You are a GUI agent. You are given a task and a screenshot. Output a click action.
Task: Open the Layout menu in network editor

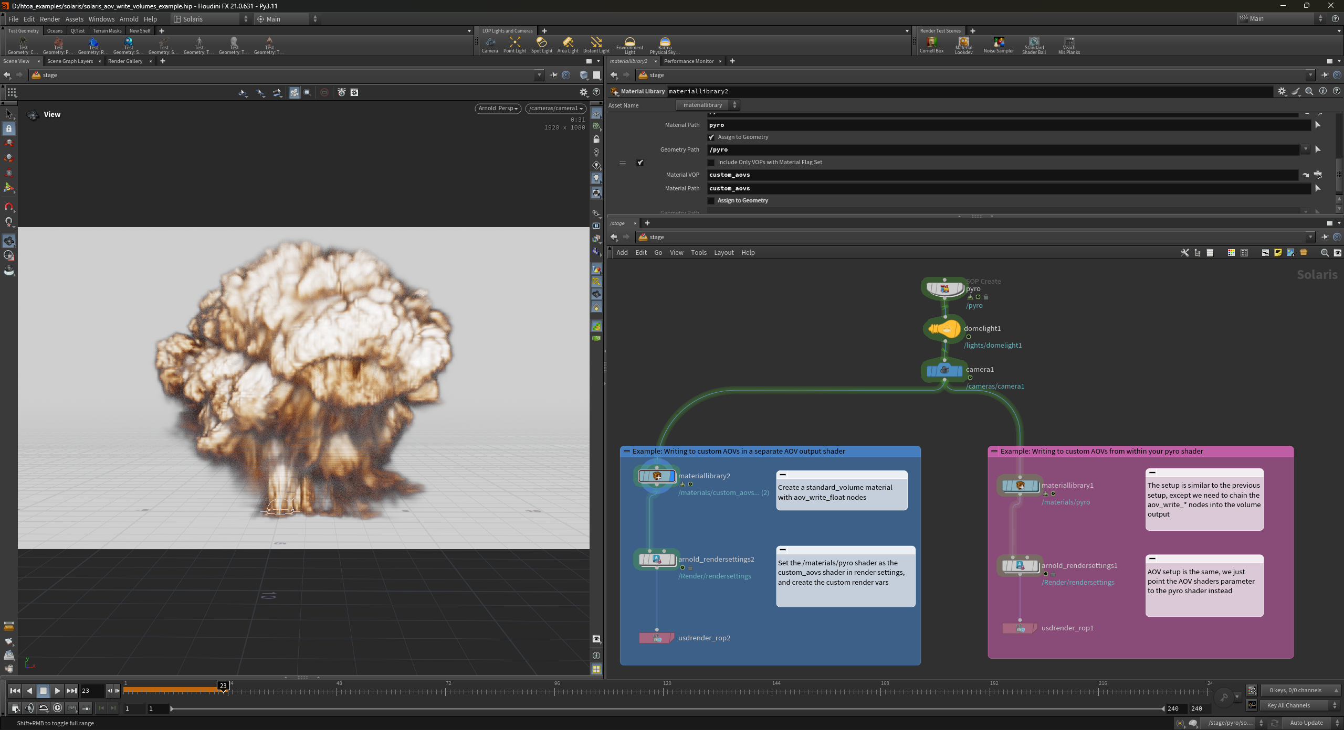coord(723,253)
